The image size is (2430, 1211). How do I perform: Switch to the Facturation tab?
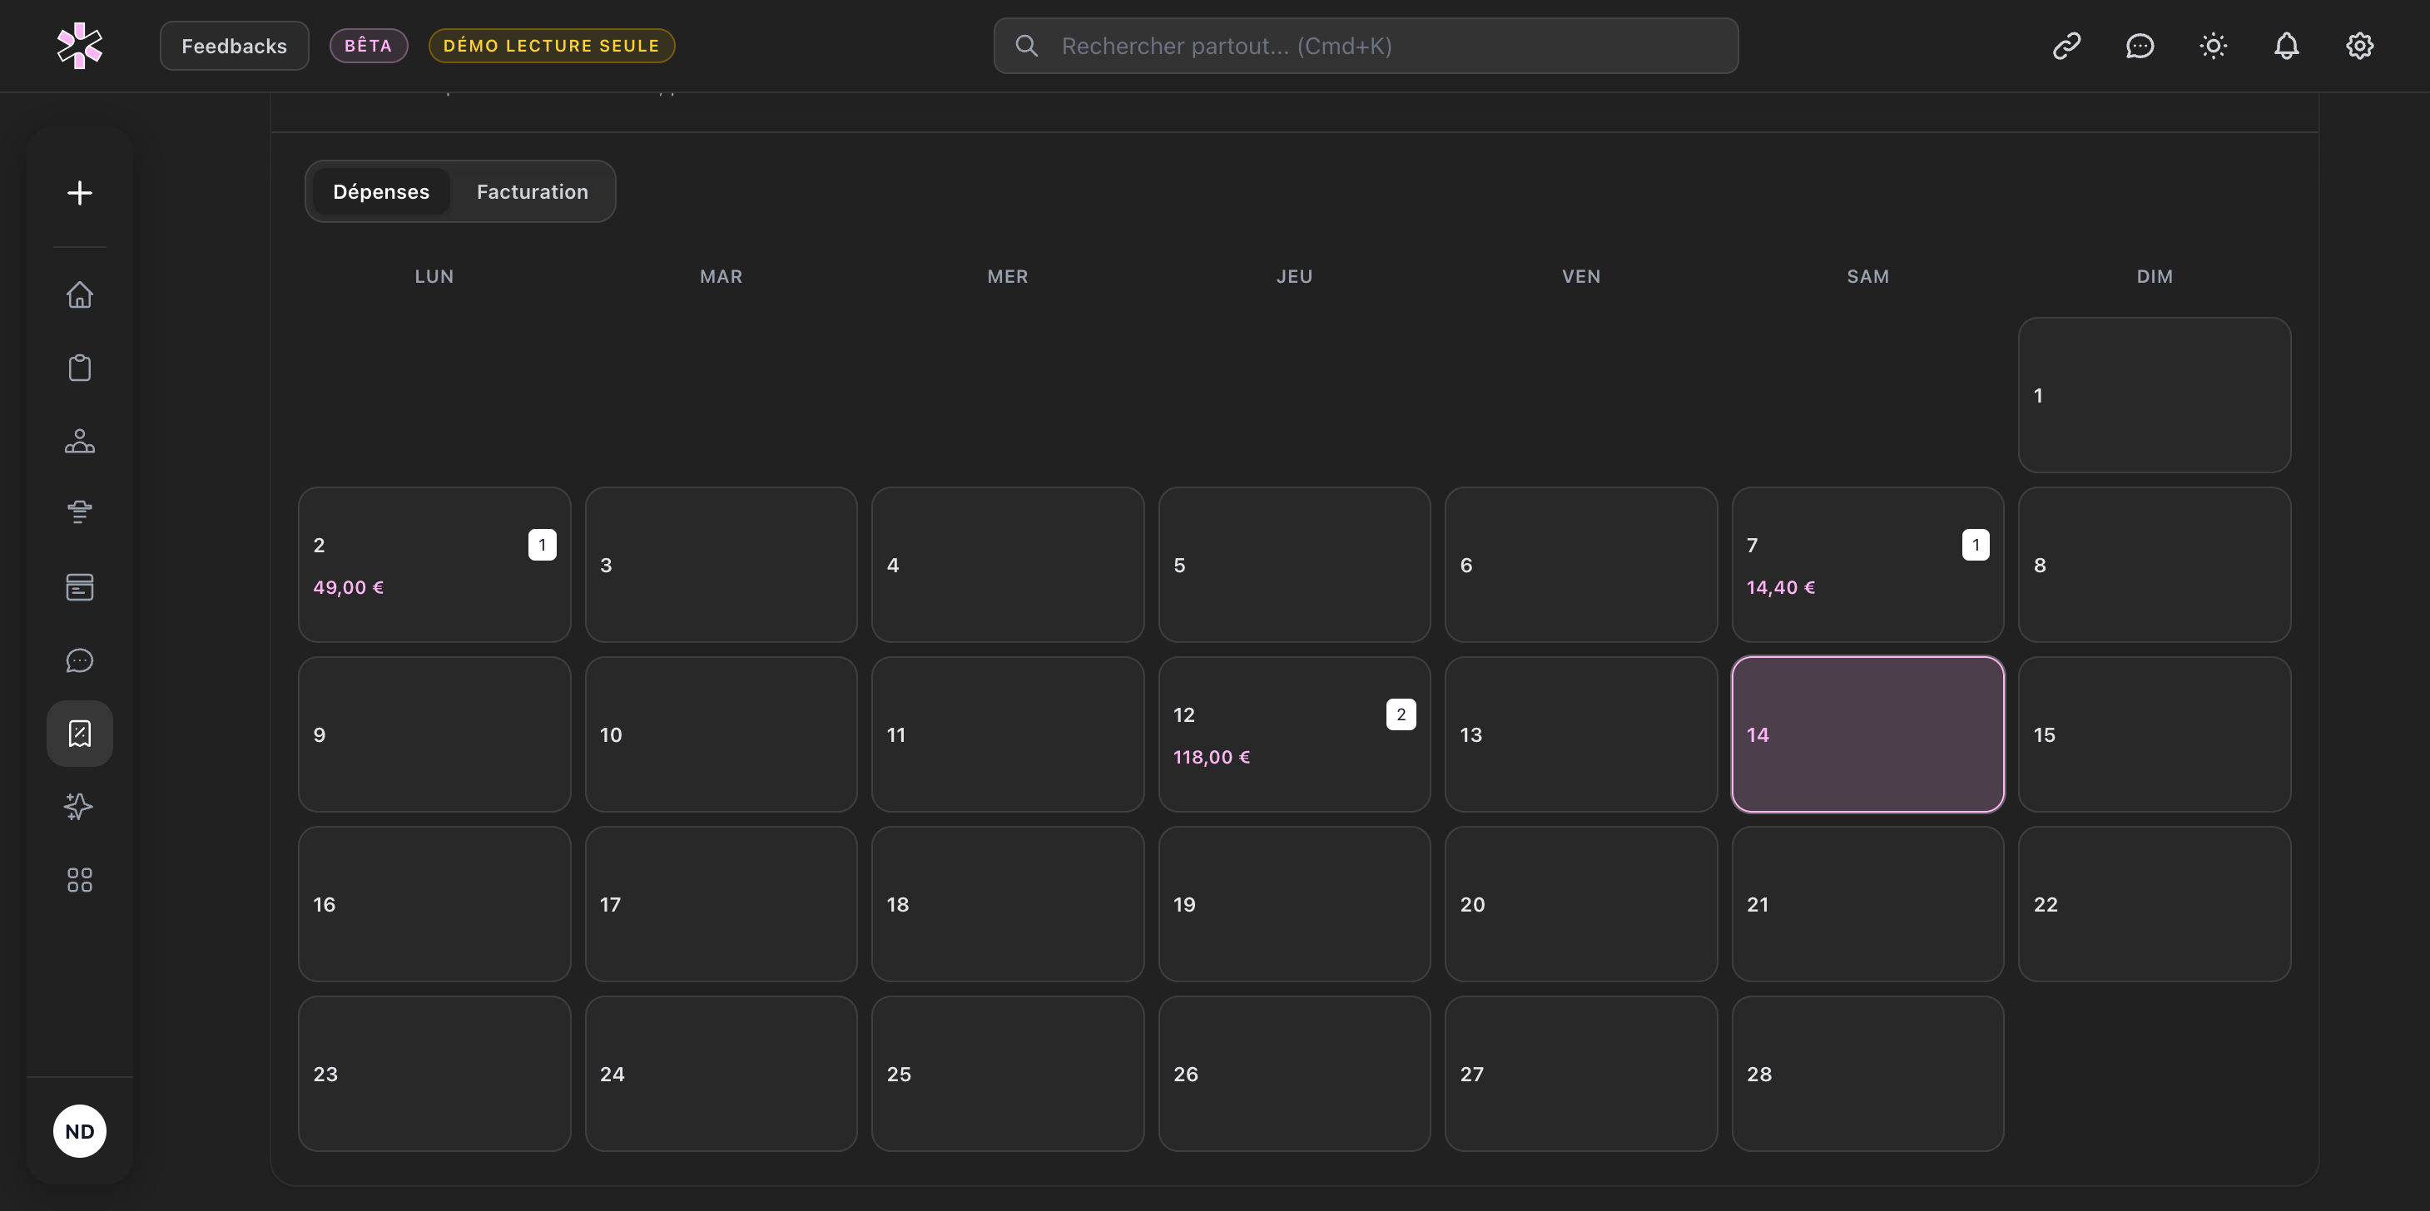531,191
